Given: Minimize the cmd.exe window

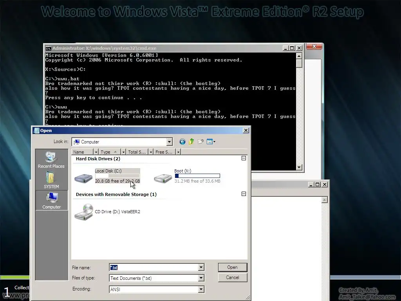Looking at the screenshot, I should [x=286, y=48].
